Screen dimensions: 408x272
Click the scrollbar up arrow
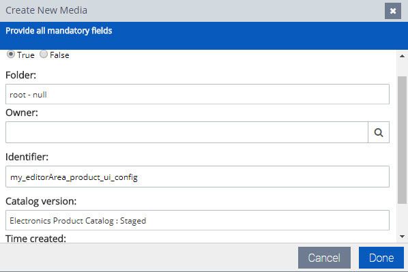[x=402, y=56]
